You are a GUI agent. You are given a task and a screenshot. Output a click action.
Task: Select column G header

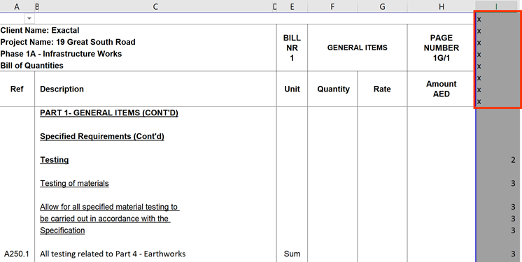click(x=382, y=6)
